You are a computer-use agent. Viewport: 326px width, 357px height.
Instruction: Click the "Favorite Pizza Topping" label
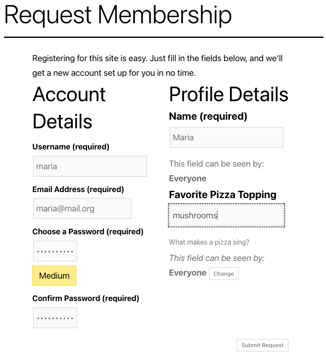point(223,195)
